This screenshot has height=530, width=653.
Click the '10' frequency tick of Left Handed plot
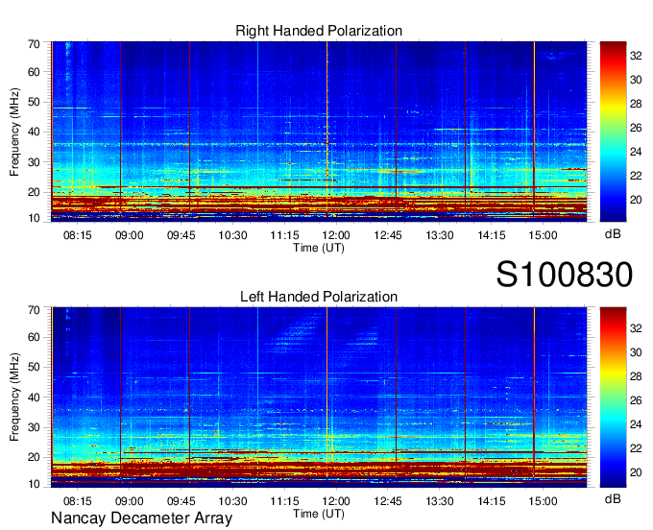pyautogui.click(x=34, y=484)
